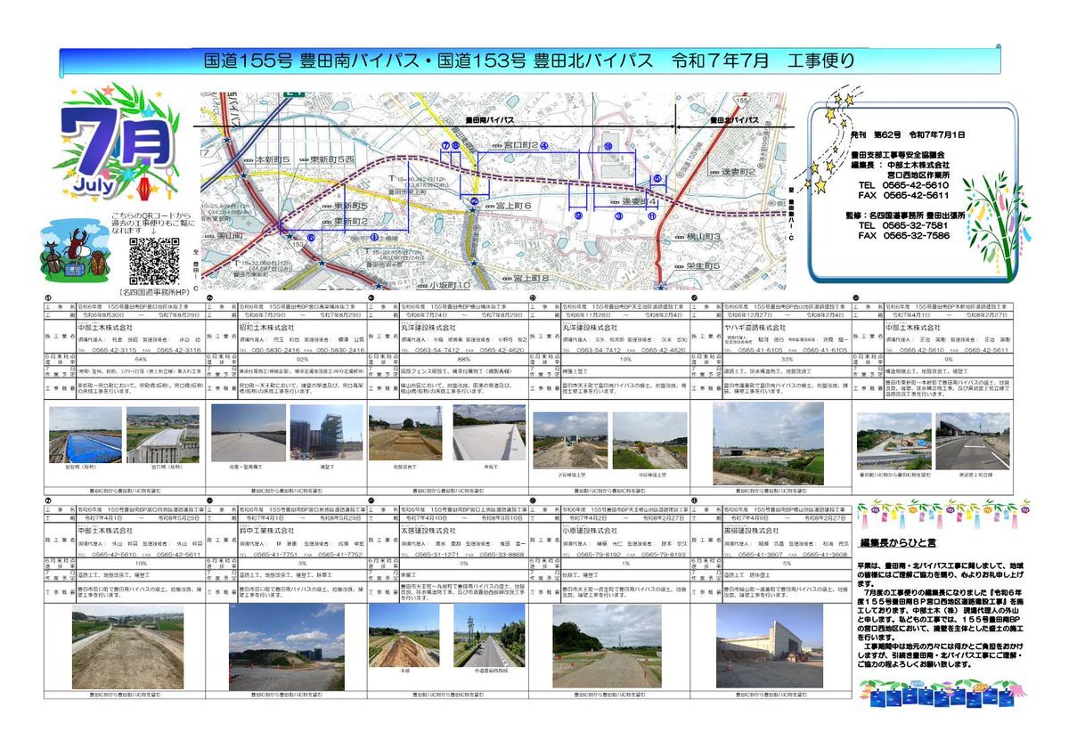Viewport: 1069px width, 756px height.
Task: Click the scaffolding tower photo in 92% section
Action: 327,433
